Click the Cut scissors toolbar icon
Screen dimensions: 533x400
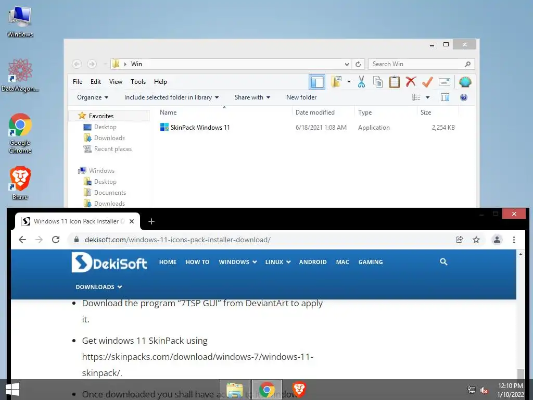361,82
